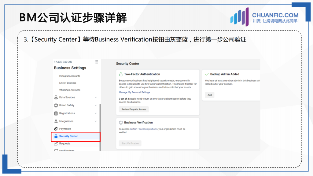
Task: Click the FACEBOOK wordmark in the sidebar
Action: pyautogui.click(x=63, y=62)
